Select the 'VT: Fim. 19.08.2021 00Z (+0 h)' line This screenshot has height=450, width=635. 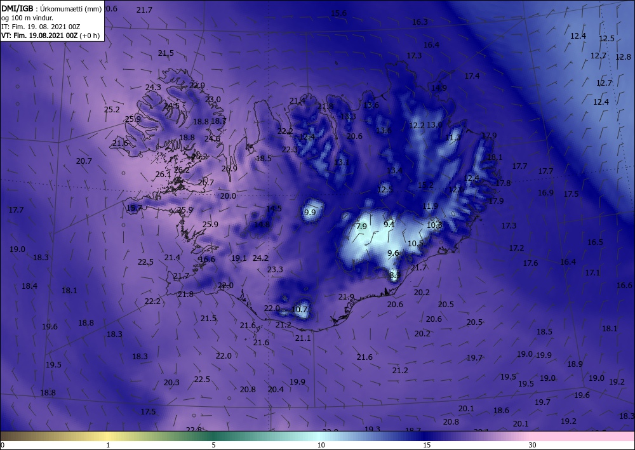(x=50, y=36)
